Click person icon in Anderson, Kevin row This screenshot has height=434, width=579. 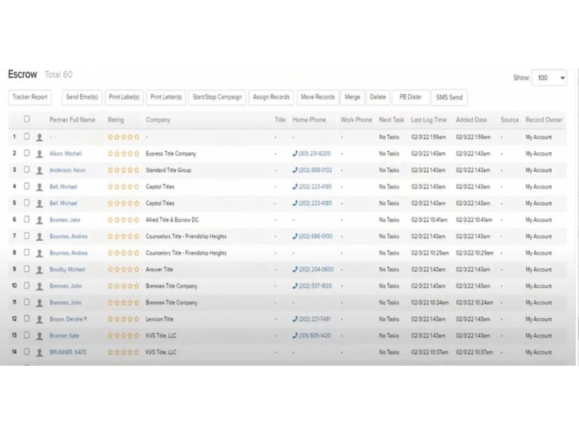[39, 171]
